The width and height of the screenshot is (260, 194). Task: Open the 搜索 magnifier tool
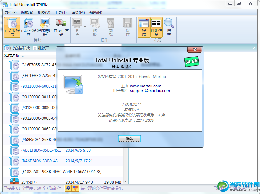click(169, 27)
